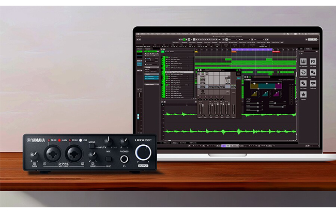Open the Favorites star tile
Image resolution: width=336 pixels, height=213 pixels.
click(303, 94)
